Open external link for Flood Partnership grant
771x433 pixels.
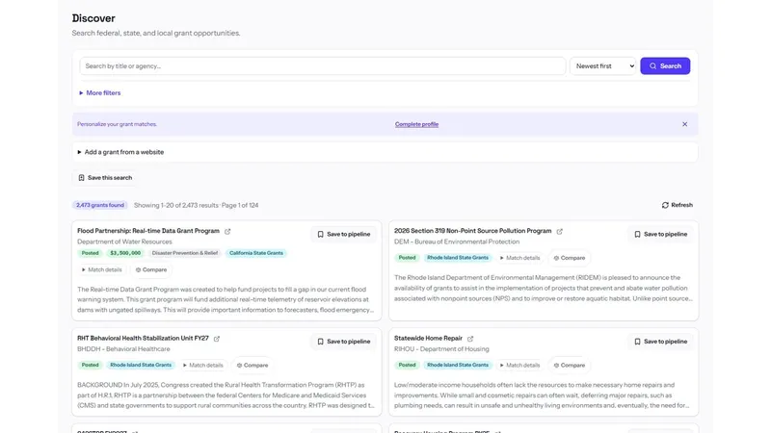pyautogui.click(x=227, y=231)
